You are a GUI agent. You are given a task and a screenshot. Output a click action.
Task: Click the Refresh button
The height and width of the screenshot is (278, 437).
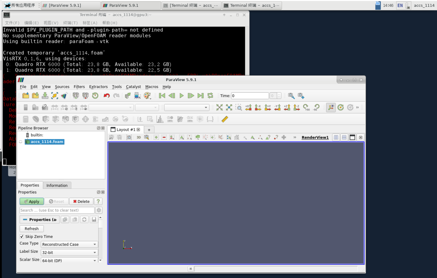(32, 229)
